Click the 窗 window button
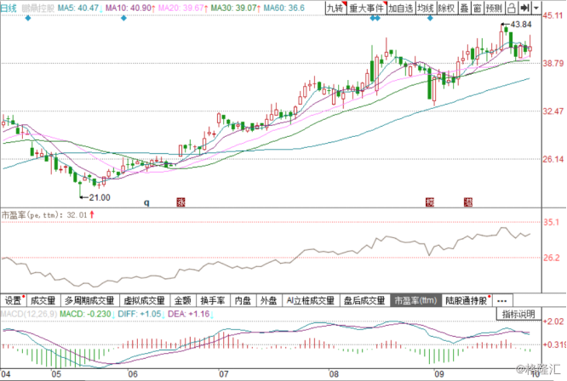This screenshot has height=381, width=567. point(478,8)
